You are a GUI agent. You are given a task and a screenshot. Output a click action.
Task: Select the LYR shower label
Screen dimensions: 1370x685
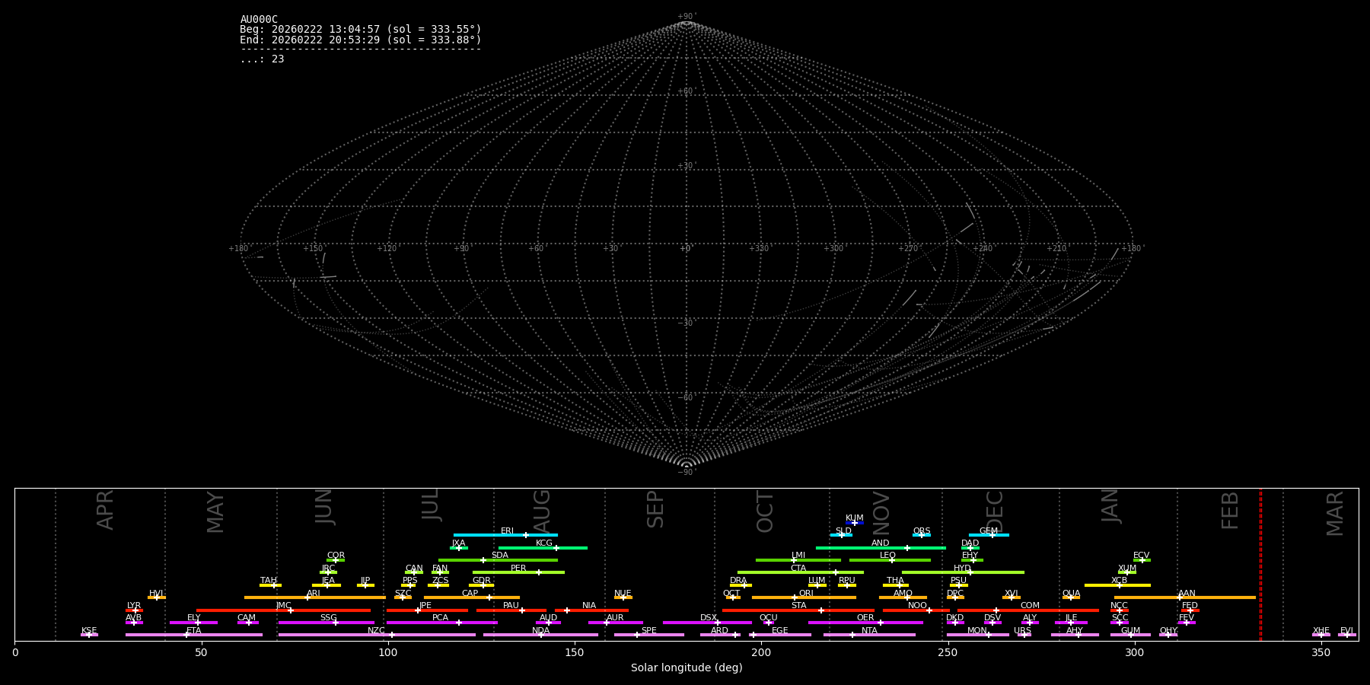tap(134, 606)
